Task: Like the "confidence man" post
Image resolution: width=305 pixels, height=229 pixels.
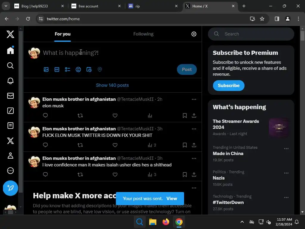Action: point(115,174)
